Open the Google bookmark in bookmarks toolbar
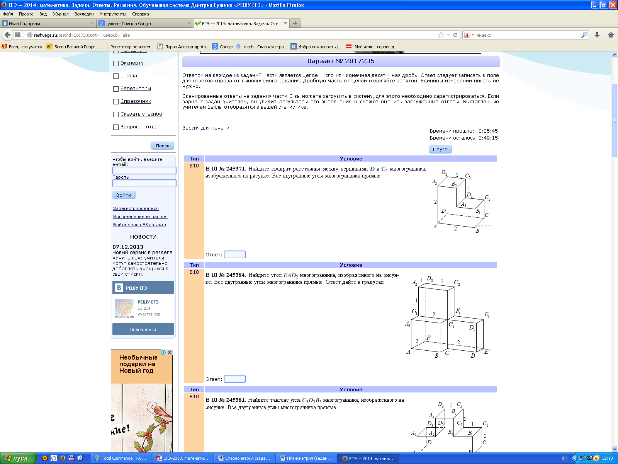 click(222, 46)
